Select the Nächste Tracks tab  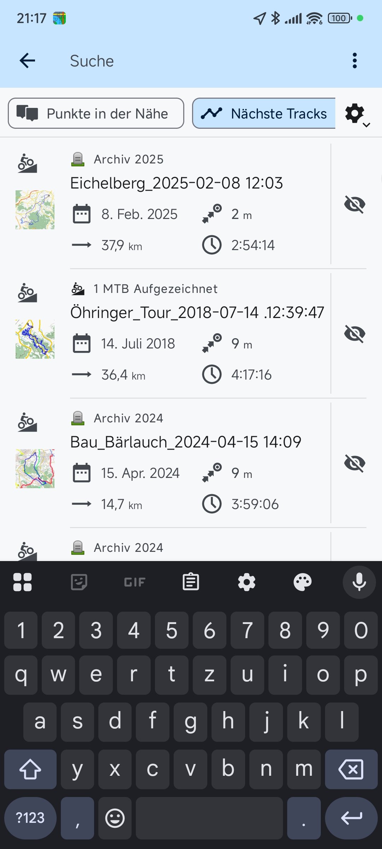264,114
